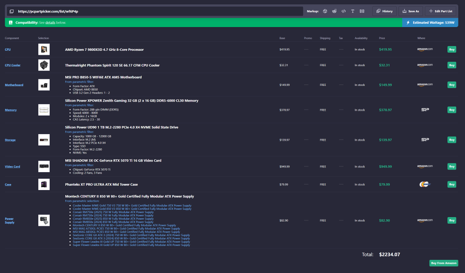Click the Amazon logo in CPU row
The width and height of the screenshot is (465, 273).
click(x=425, y=50)
